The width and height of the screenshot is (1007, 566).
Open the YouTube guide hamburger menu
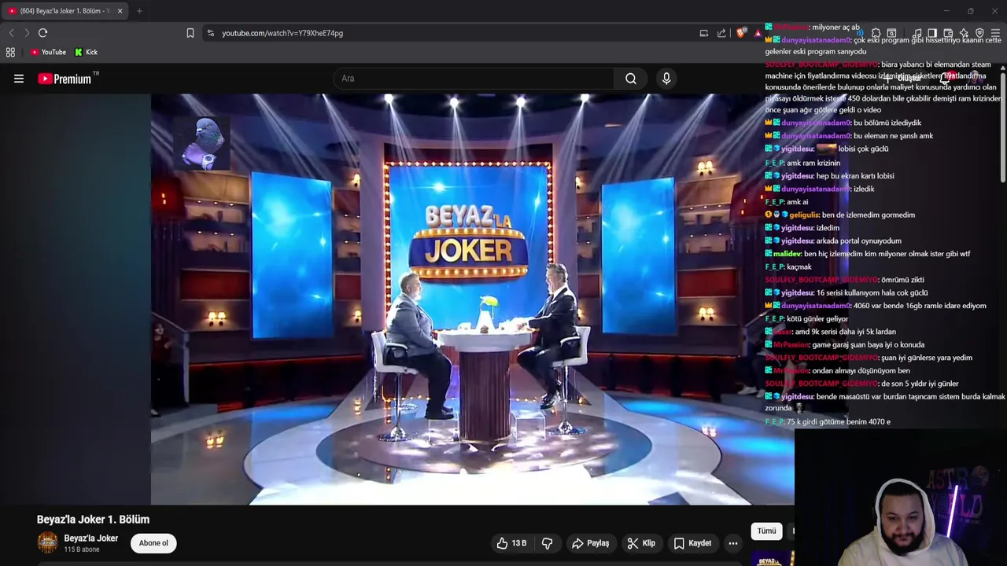19,79
